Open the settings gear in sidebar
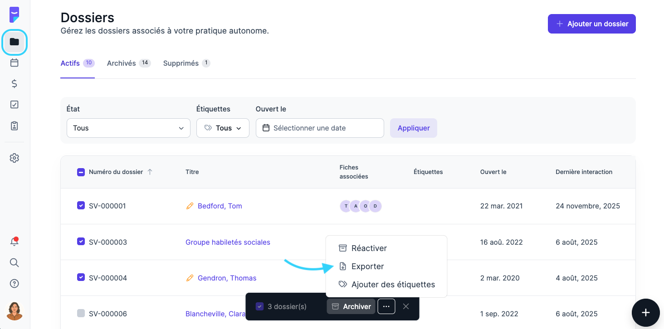Screen dimensions: 664x329 (15, 158)
